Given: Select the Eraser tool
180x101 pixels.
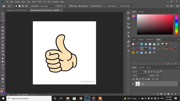Looking at the screenshot, I should 3,51.
